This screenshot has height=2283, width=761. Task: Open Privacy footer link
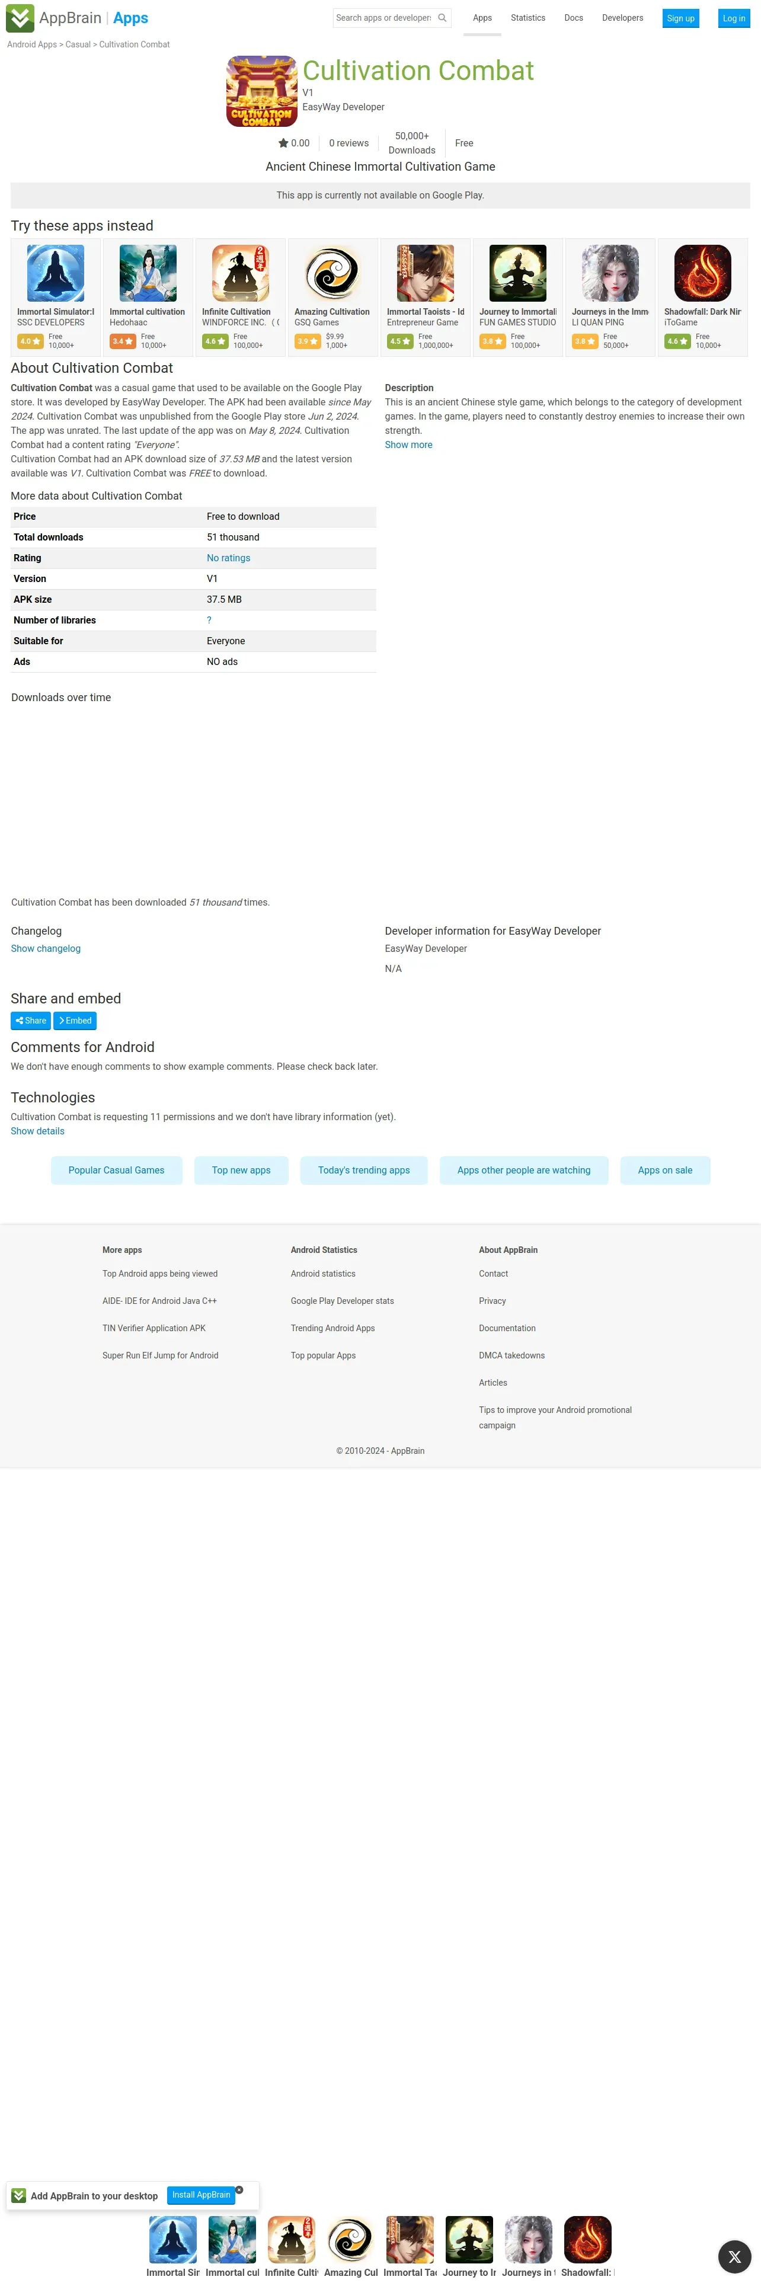coord(493,1301)
